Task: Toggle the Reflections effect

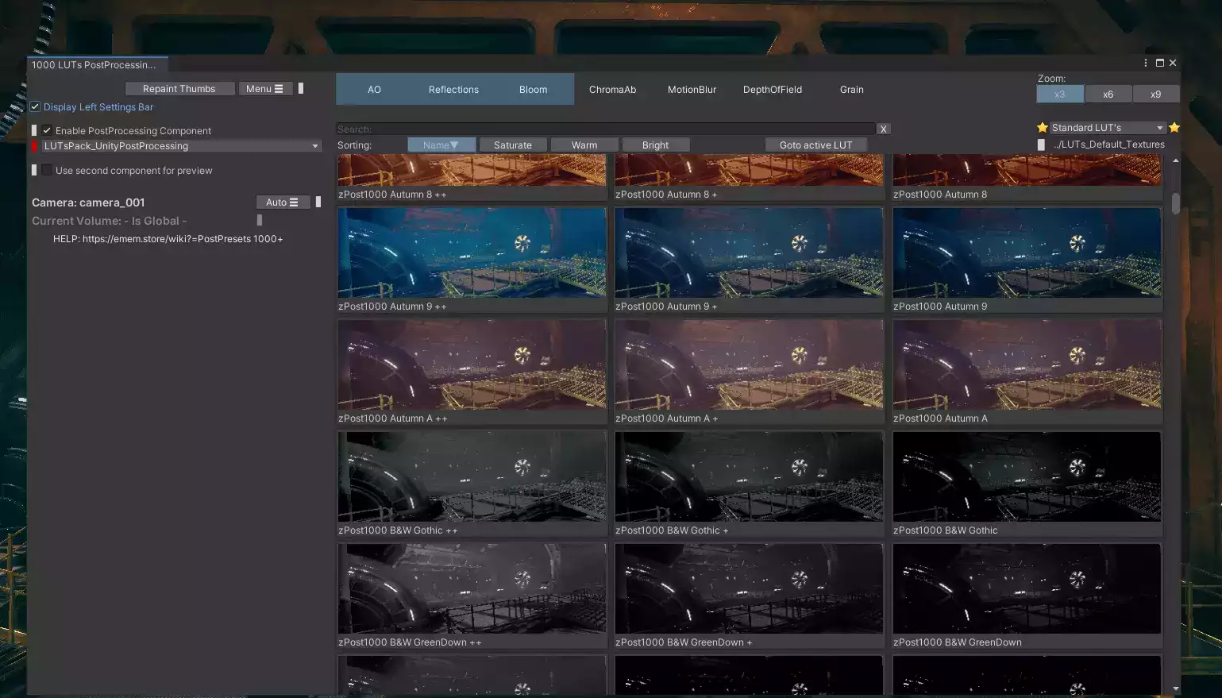Action: click(x=454, y=90)
